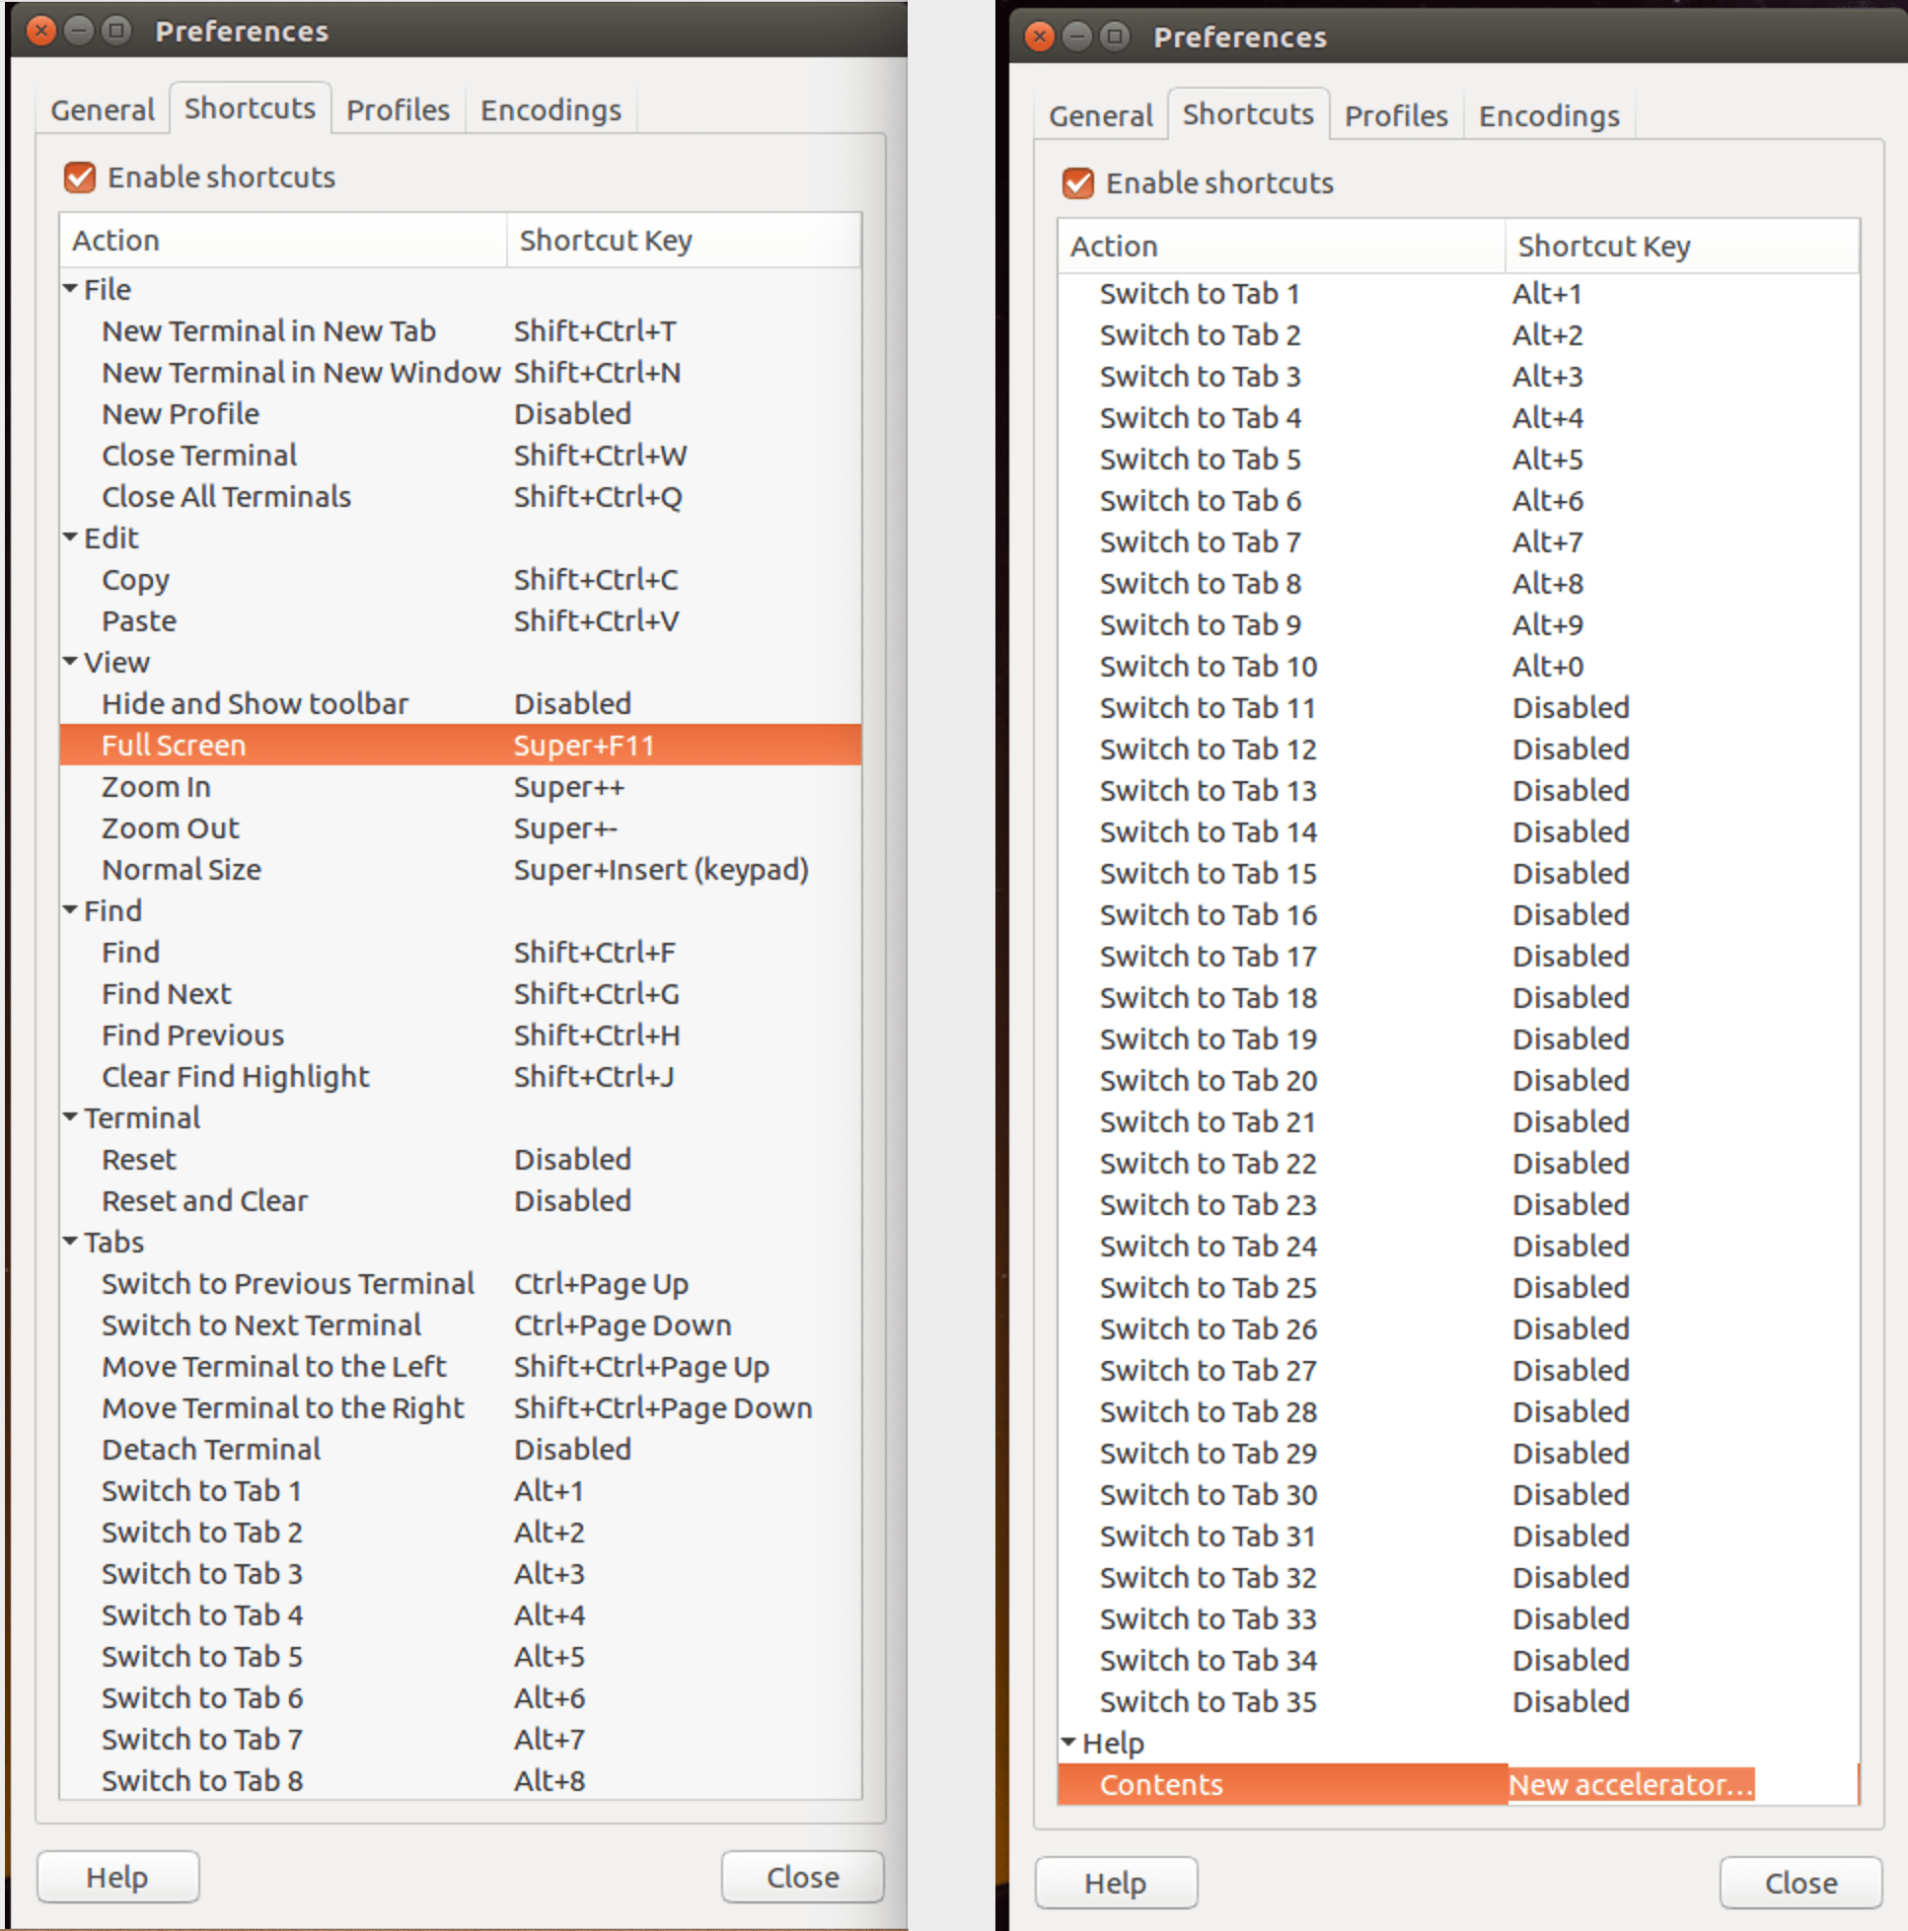Click the Shortcut Key column header in right window
The width and height of the screenshot is (1908, 1931).
(x=1682, y=246)
